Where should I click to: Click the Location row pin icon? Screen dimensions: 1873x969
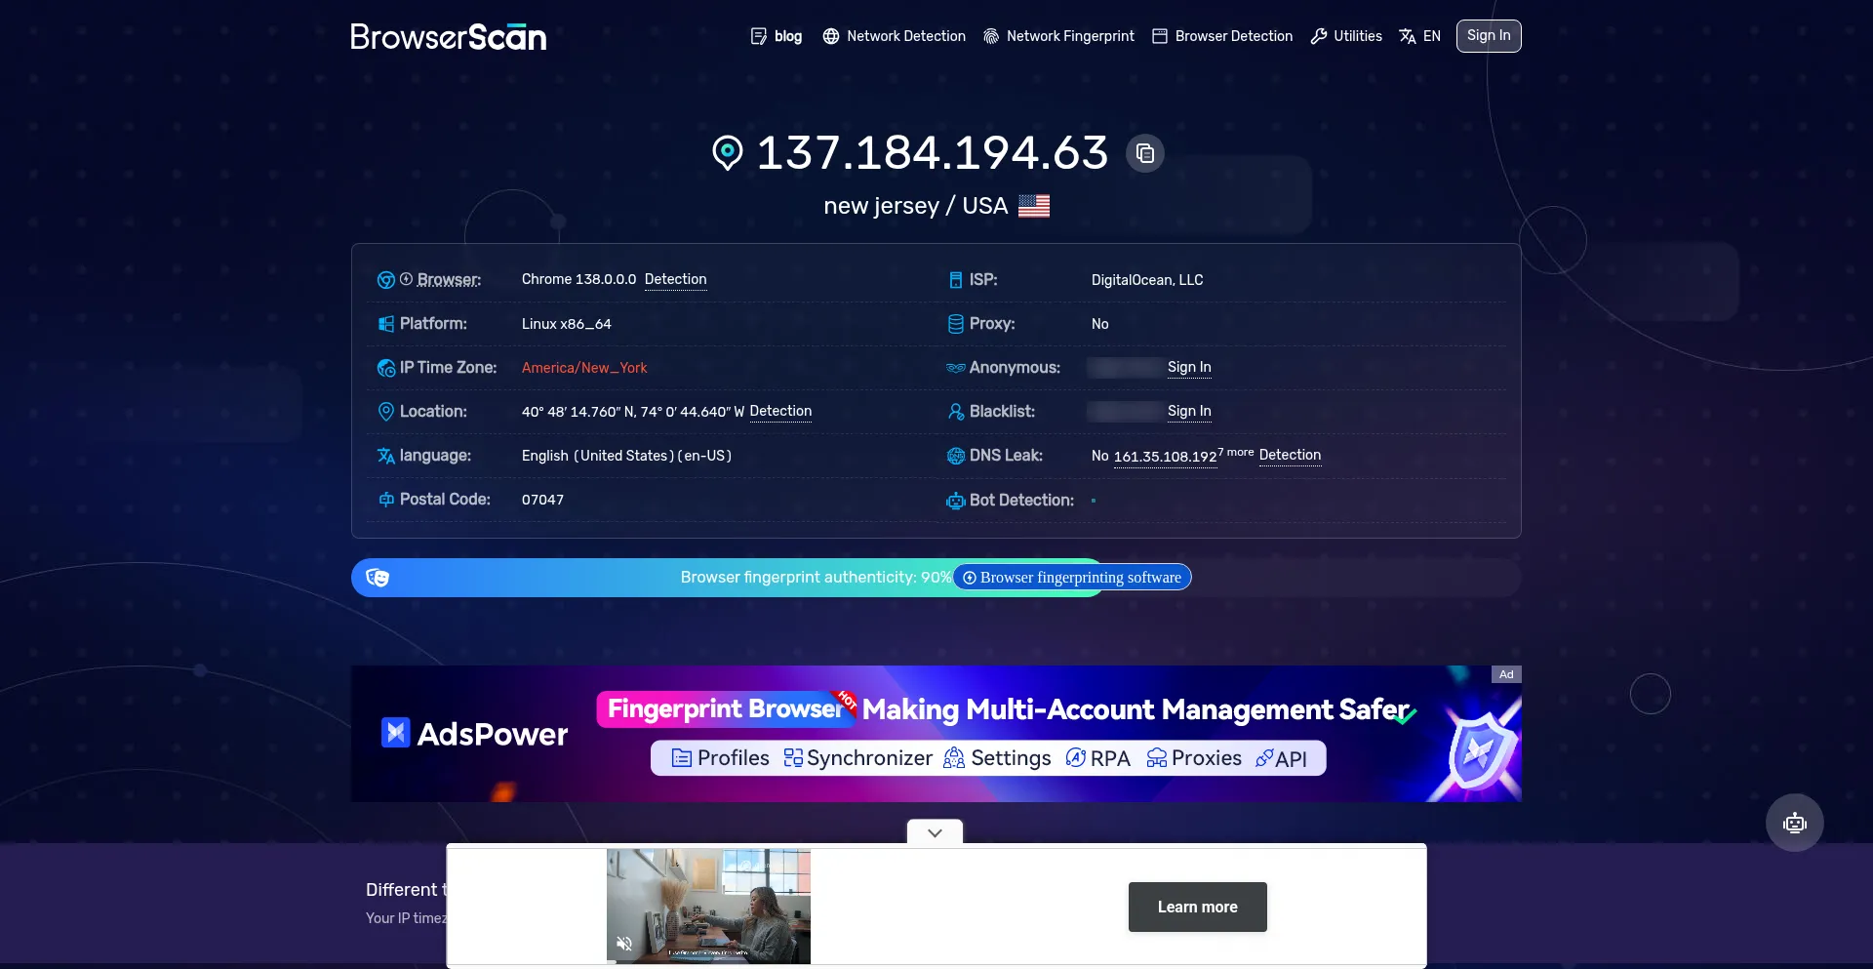tap(386, 412)
